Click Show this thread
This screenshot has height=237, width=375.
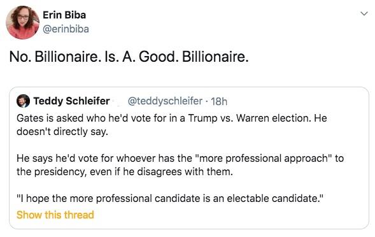[55, 215]
